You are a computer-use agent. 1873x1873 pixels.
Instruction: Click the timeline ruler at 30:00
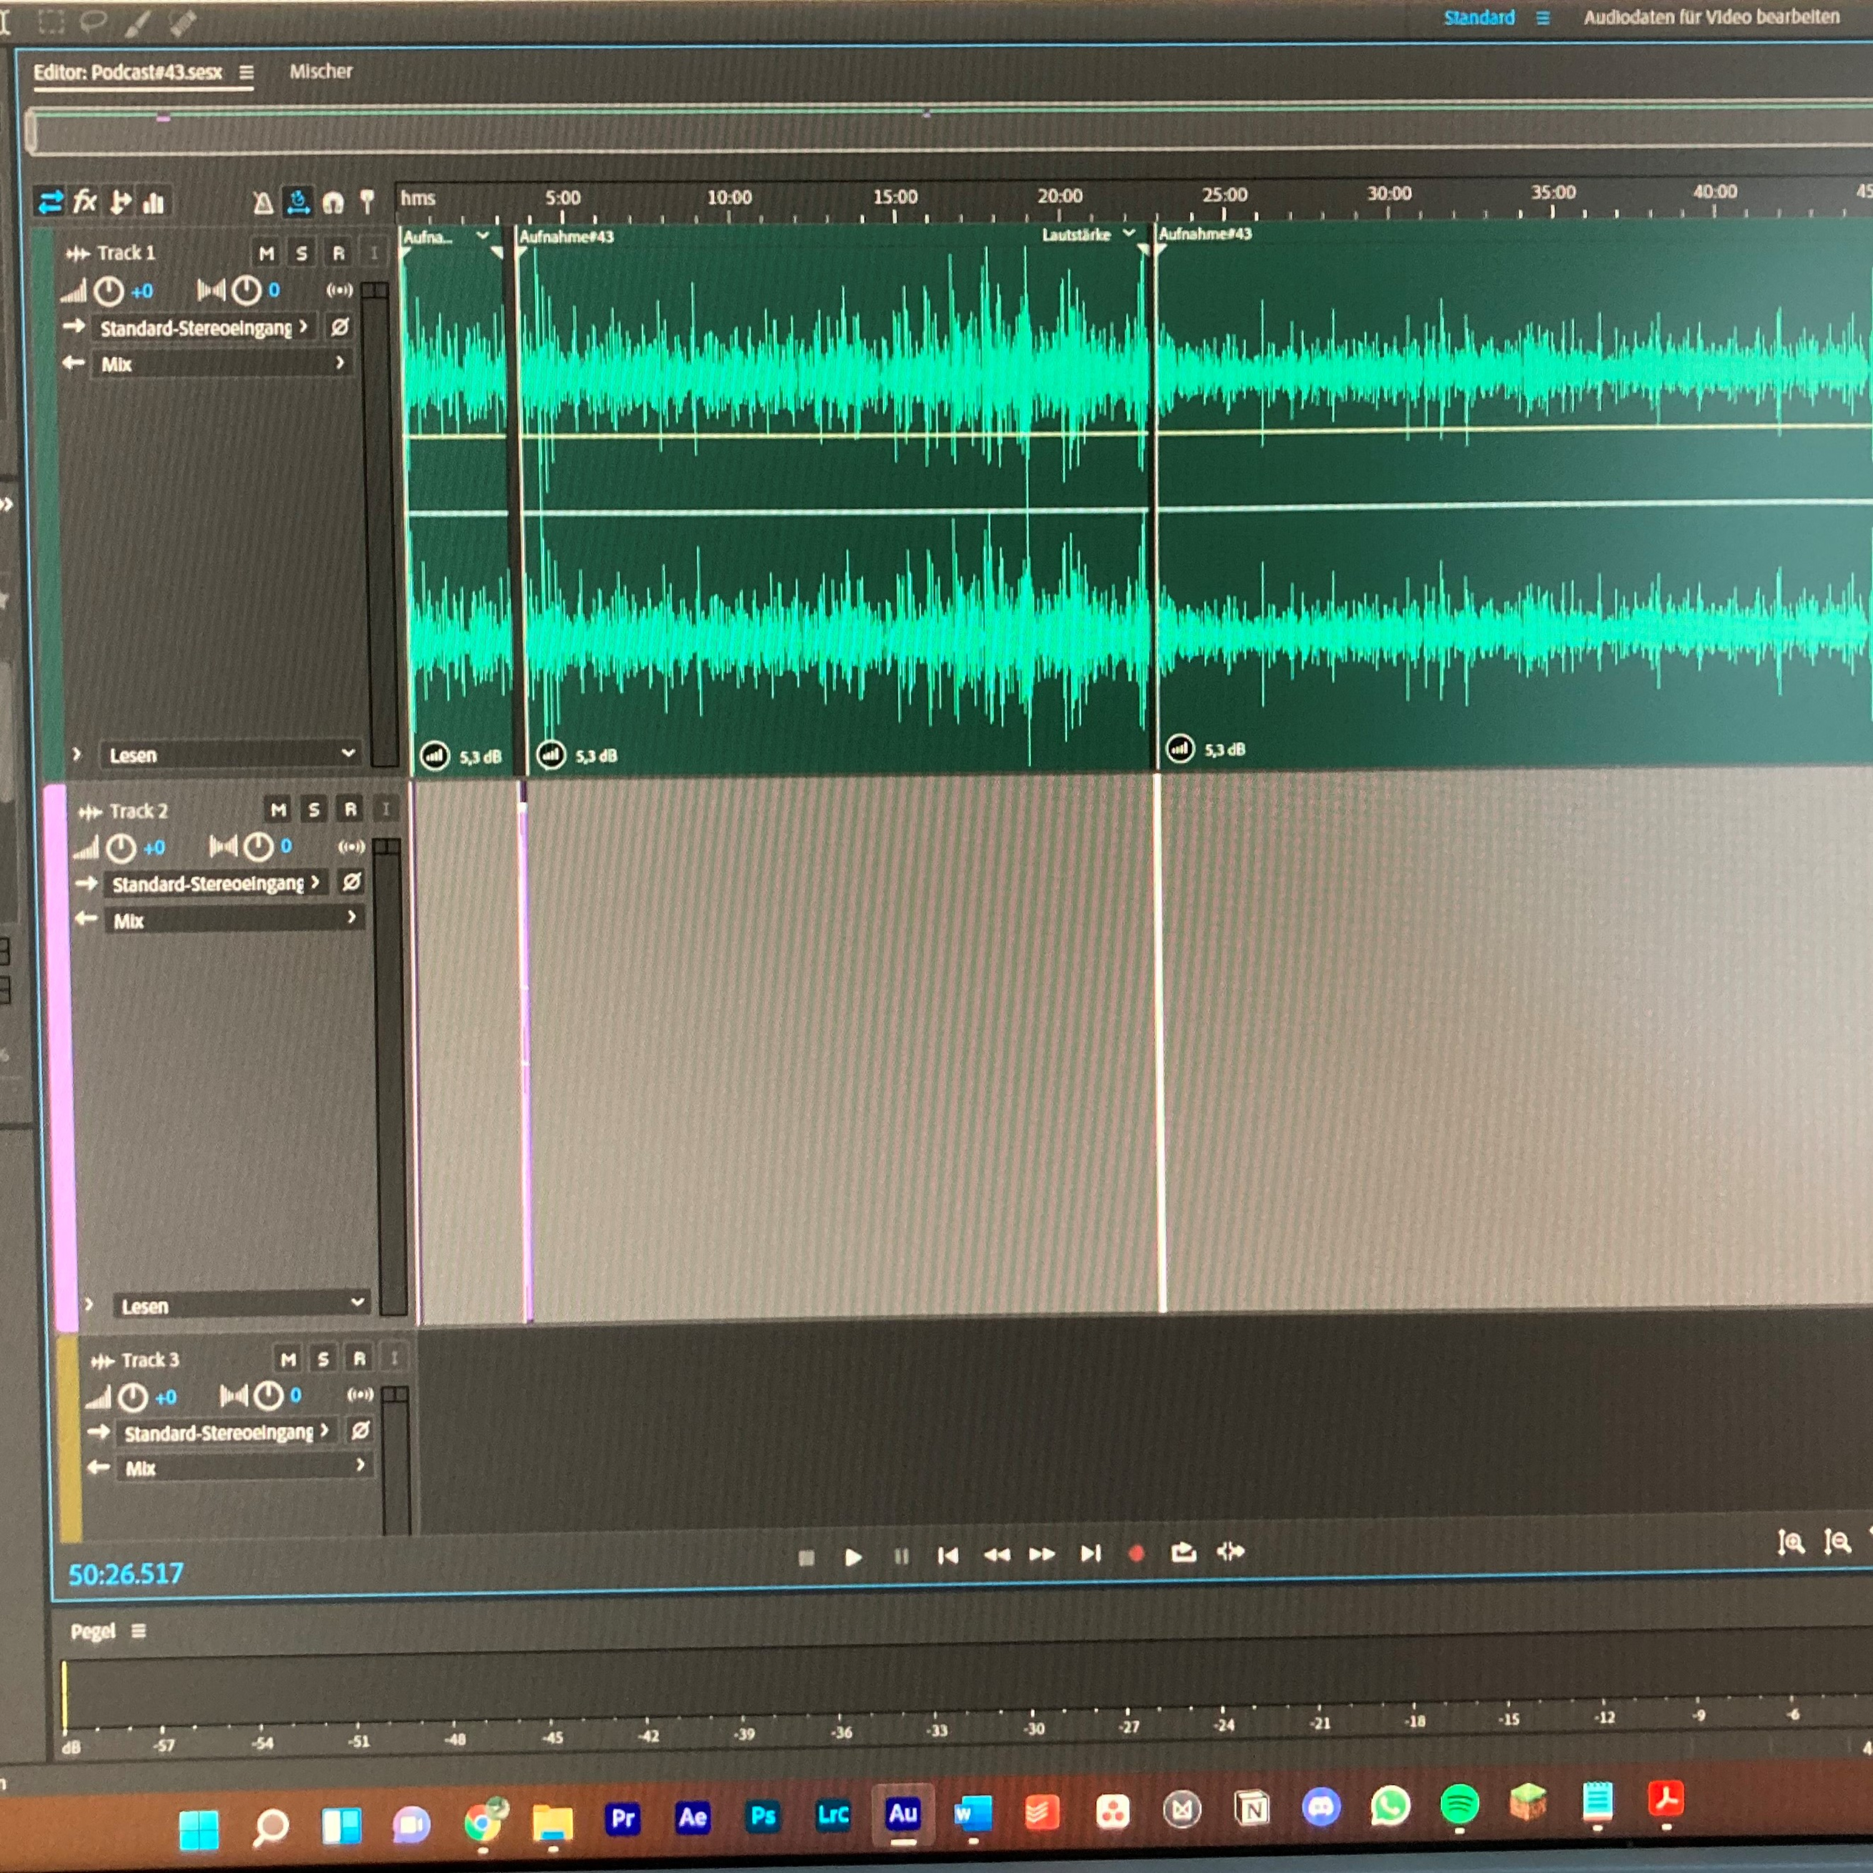point(1389,194)
